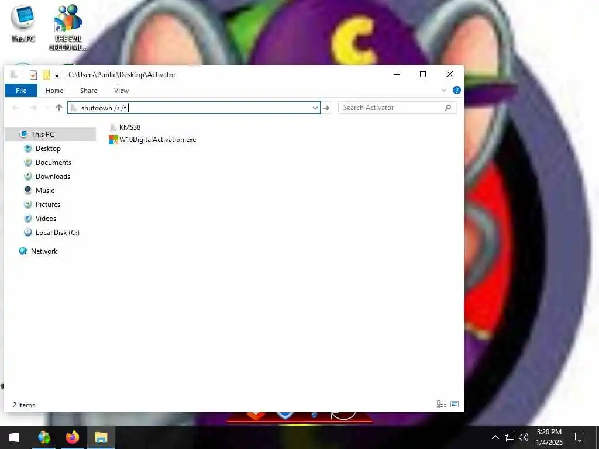
Task: Open Firefox from the taskbar
Action: click(x=72, y=437)
